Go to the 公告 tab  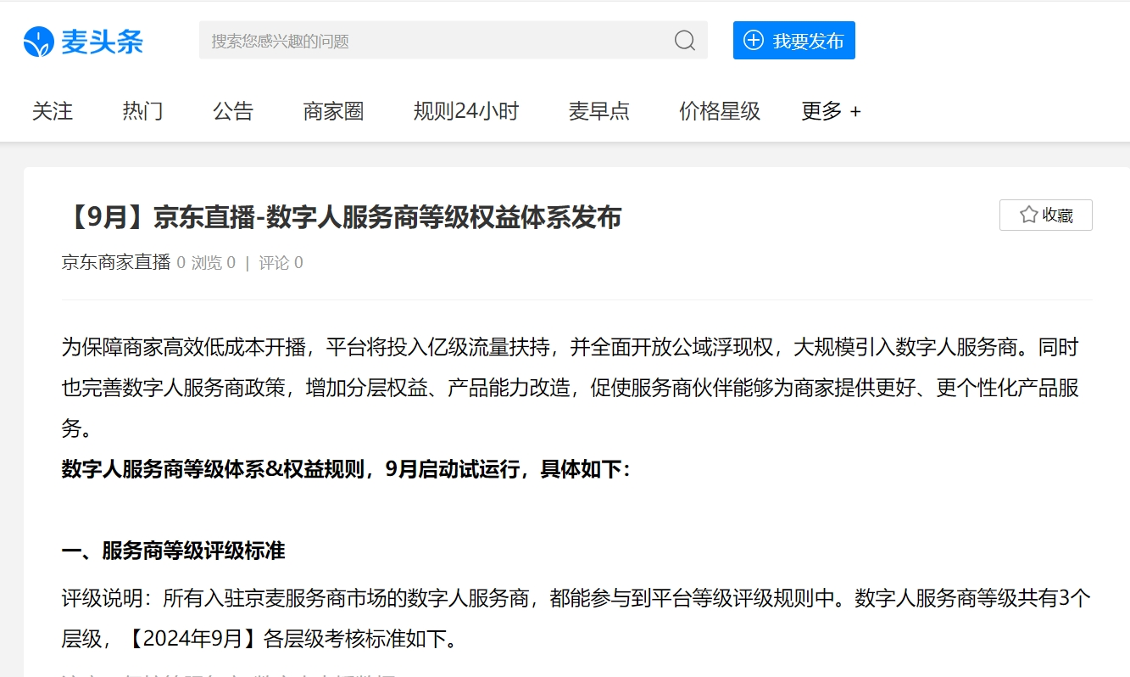[233, 111]
